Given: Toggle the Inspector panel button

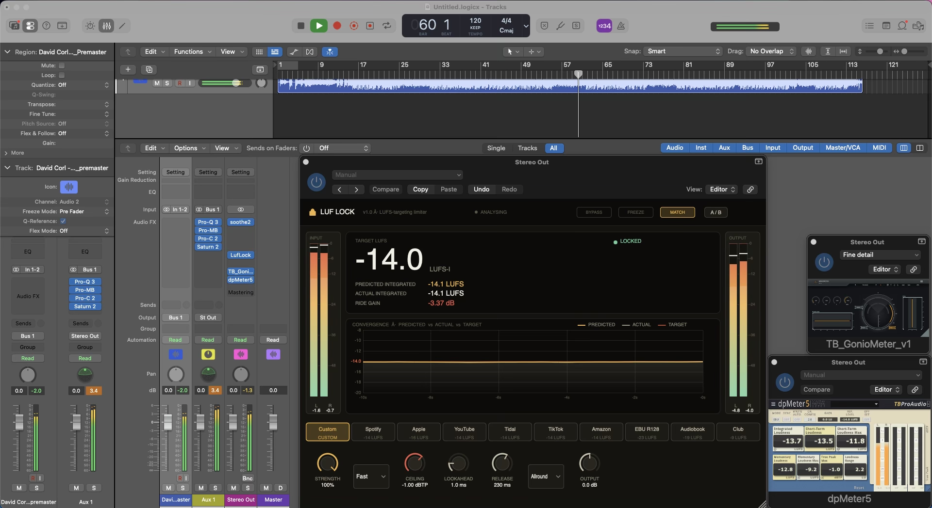Looking at the screenshot, I should coord(30,26).
